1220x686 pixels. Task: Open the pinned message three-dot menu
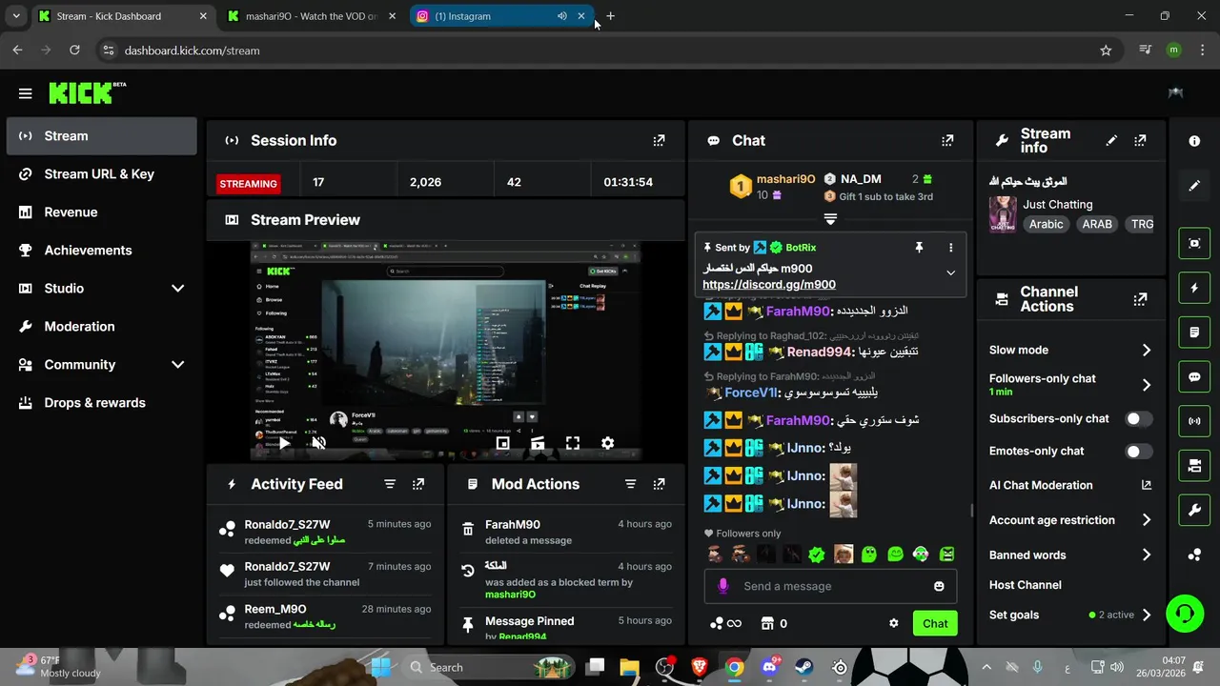(950, 247)
